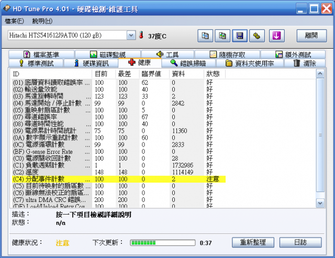Switch to the 資料夾使用率 tab

(250, 63)
